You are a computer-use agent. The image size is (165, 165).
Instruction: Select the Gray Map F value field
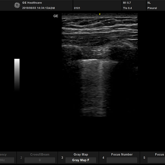(x=81, y=160)
